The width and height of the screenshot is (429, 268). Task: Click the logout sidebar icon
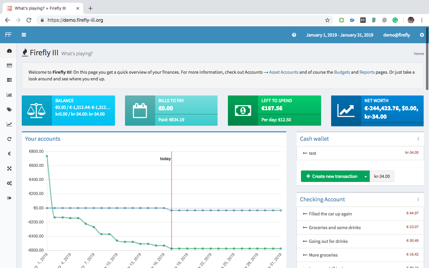pyautogui.click(x=9, y=198)
